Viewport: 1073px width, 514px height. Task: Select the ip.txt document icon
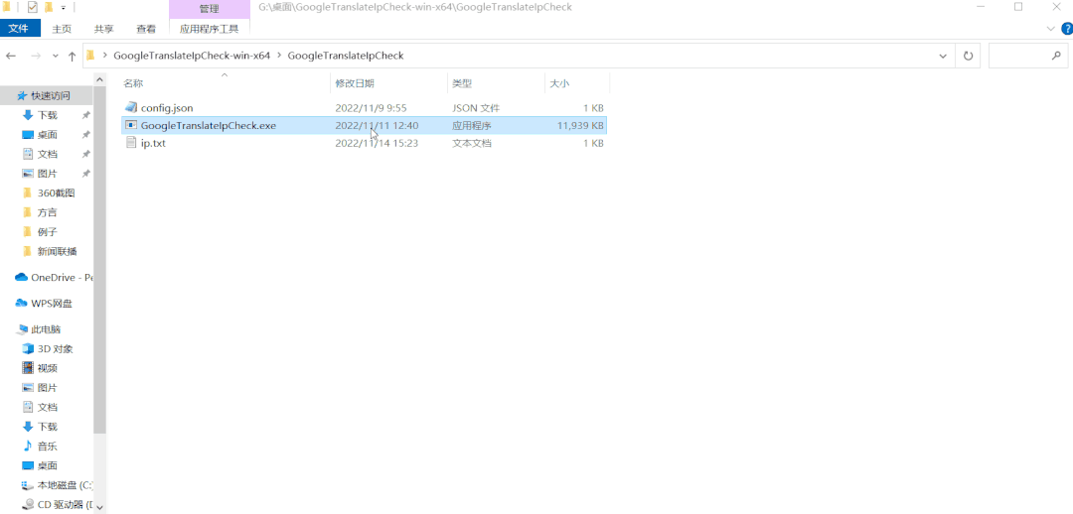pos(131,144)
